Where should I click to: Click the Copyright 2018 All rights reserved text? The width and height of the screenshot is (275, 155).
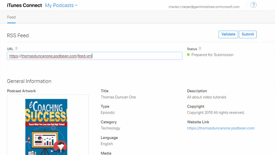(x=216, y=113)
